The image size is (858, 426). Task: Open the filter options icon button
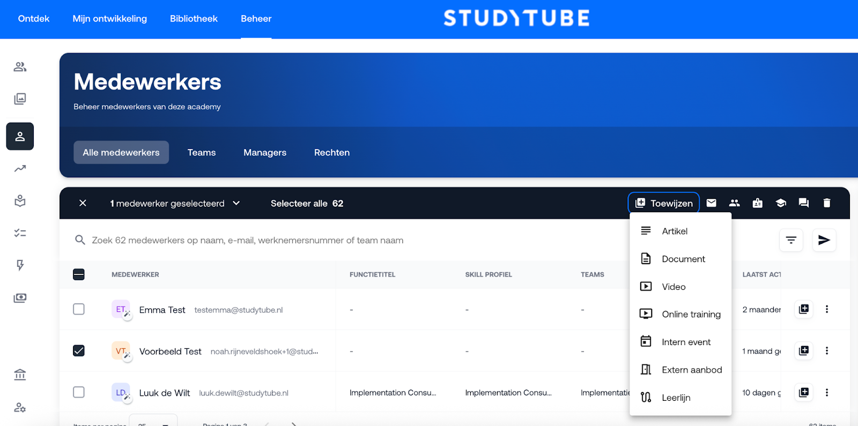click(x=791, y=240)
